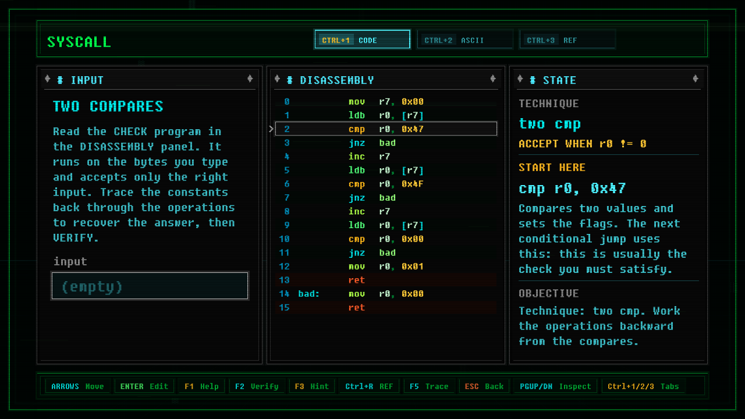Screen dimensions: 745x419
Task: Select line 0 mov r7, 0x00
Action: pos(386,101)
